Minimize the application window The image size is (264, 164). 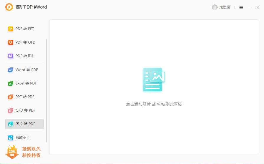[250, 8]
